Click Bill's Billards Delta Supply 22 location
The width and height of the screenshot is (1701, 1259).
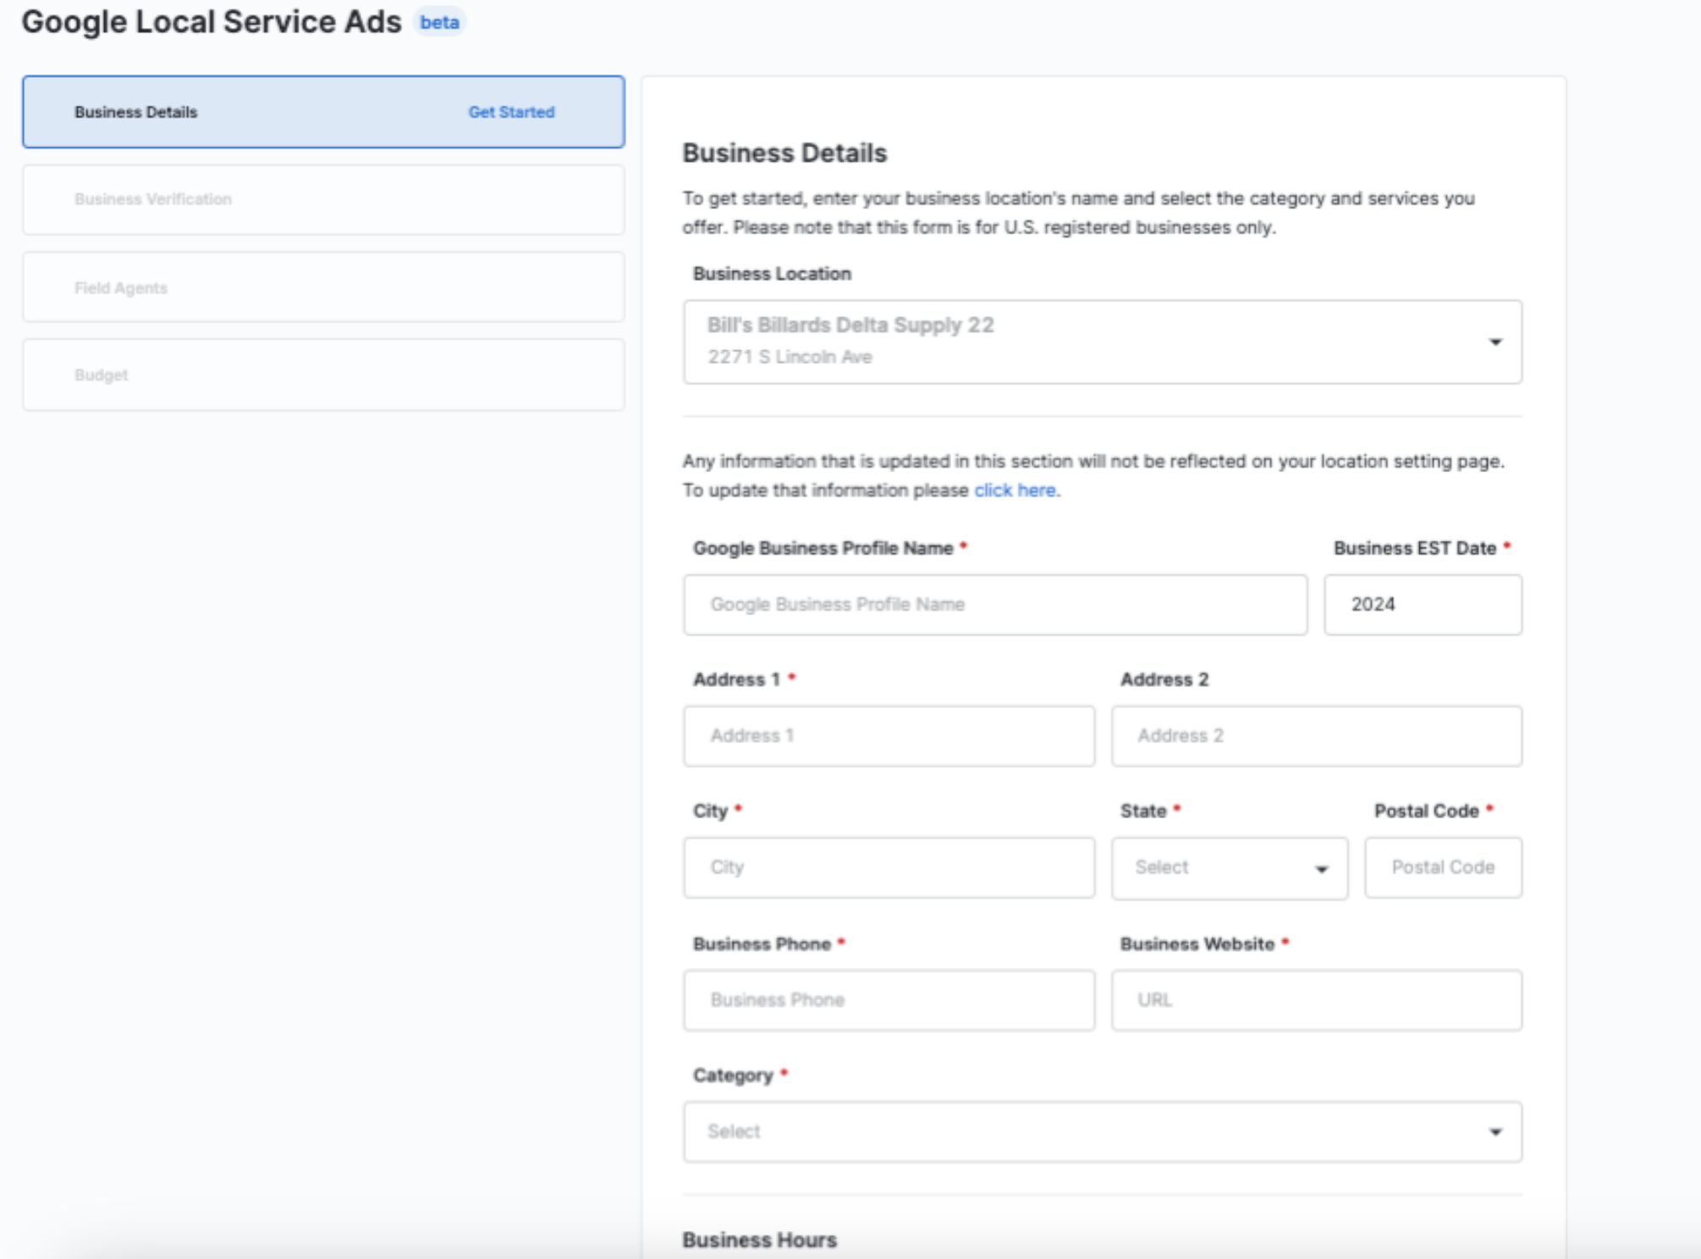tap(850, 326)
